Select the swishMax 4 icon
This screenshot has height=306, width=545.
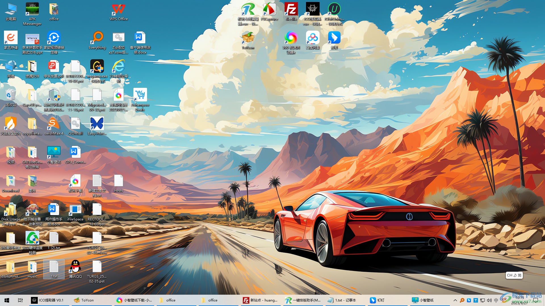click(x=54, y=126)
